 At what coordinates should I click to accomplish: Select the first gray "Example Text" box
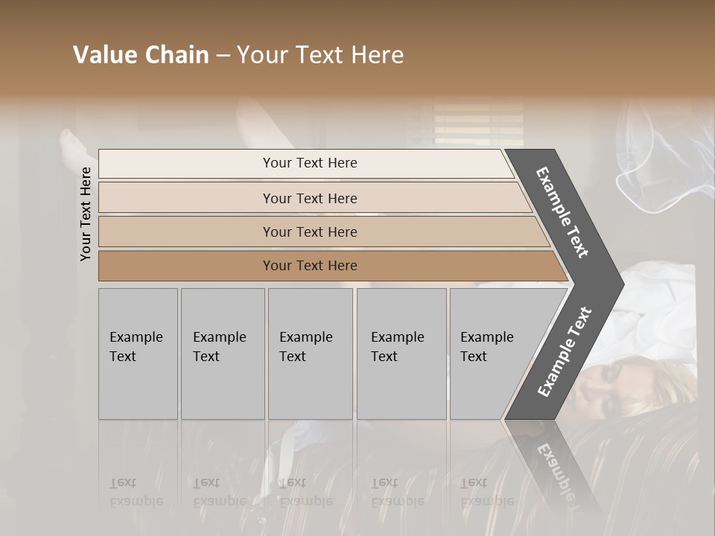coord(138,353)
